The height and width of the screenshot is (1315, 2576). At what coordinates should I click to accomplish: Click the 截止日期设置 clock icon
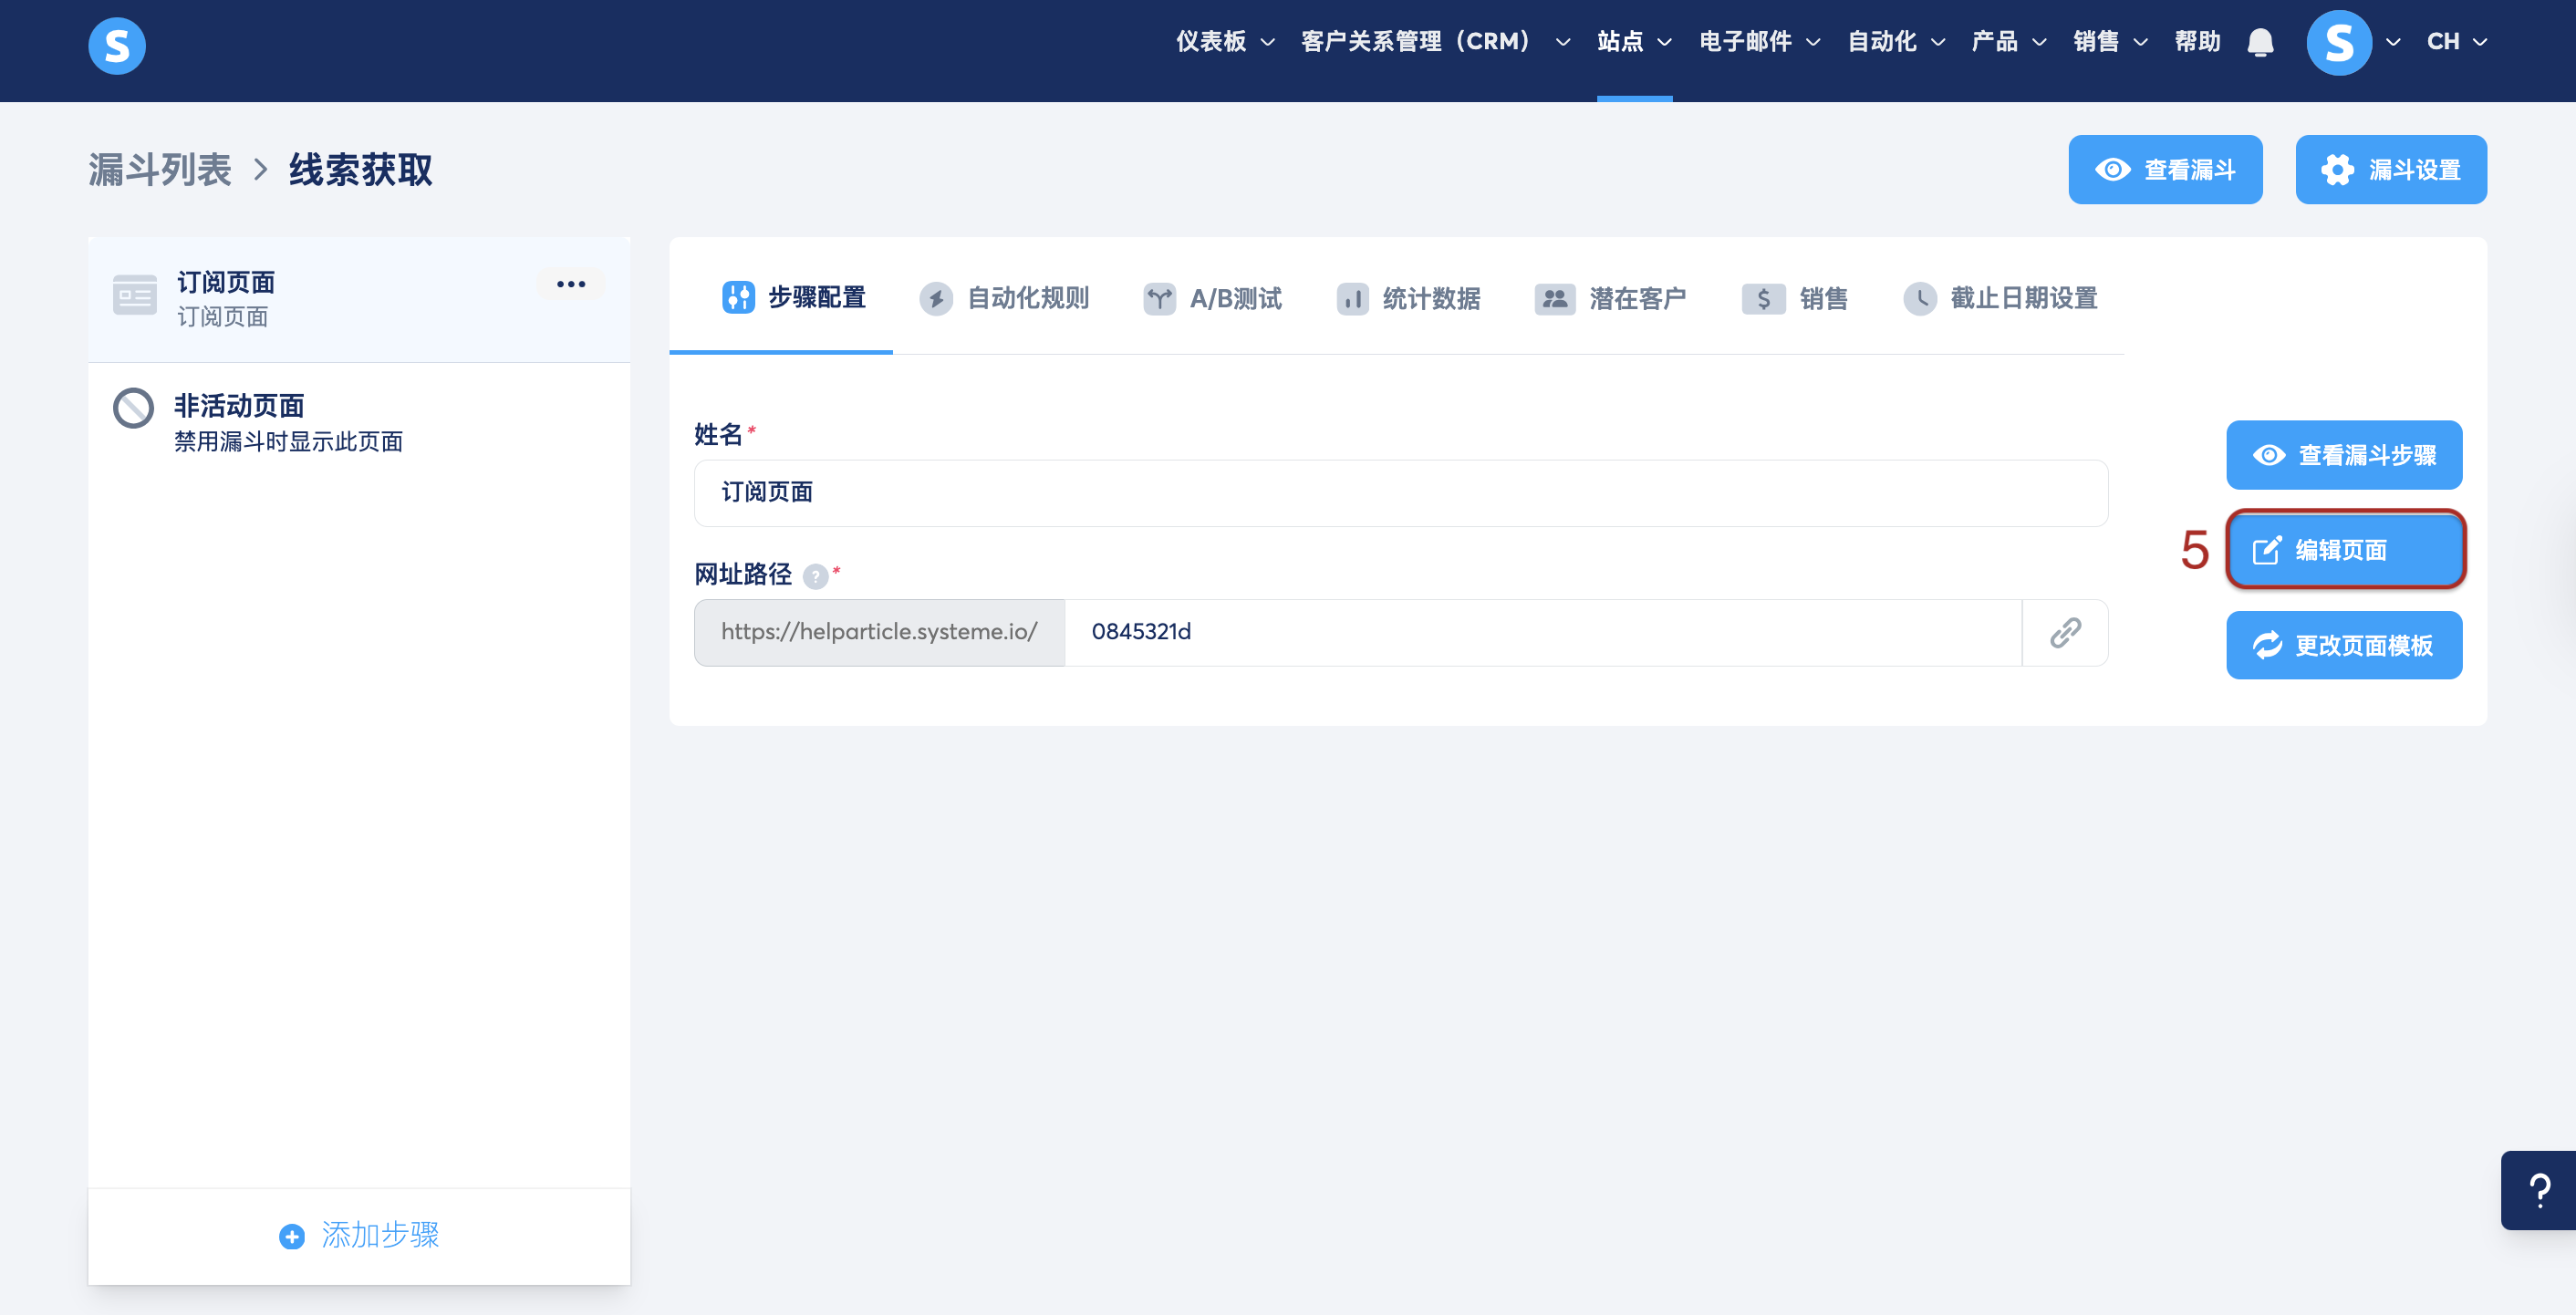[1920, 298]
